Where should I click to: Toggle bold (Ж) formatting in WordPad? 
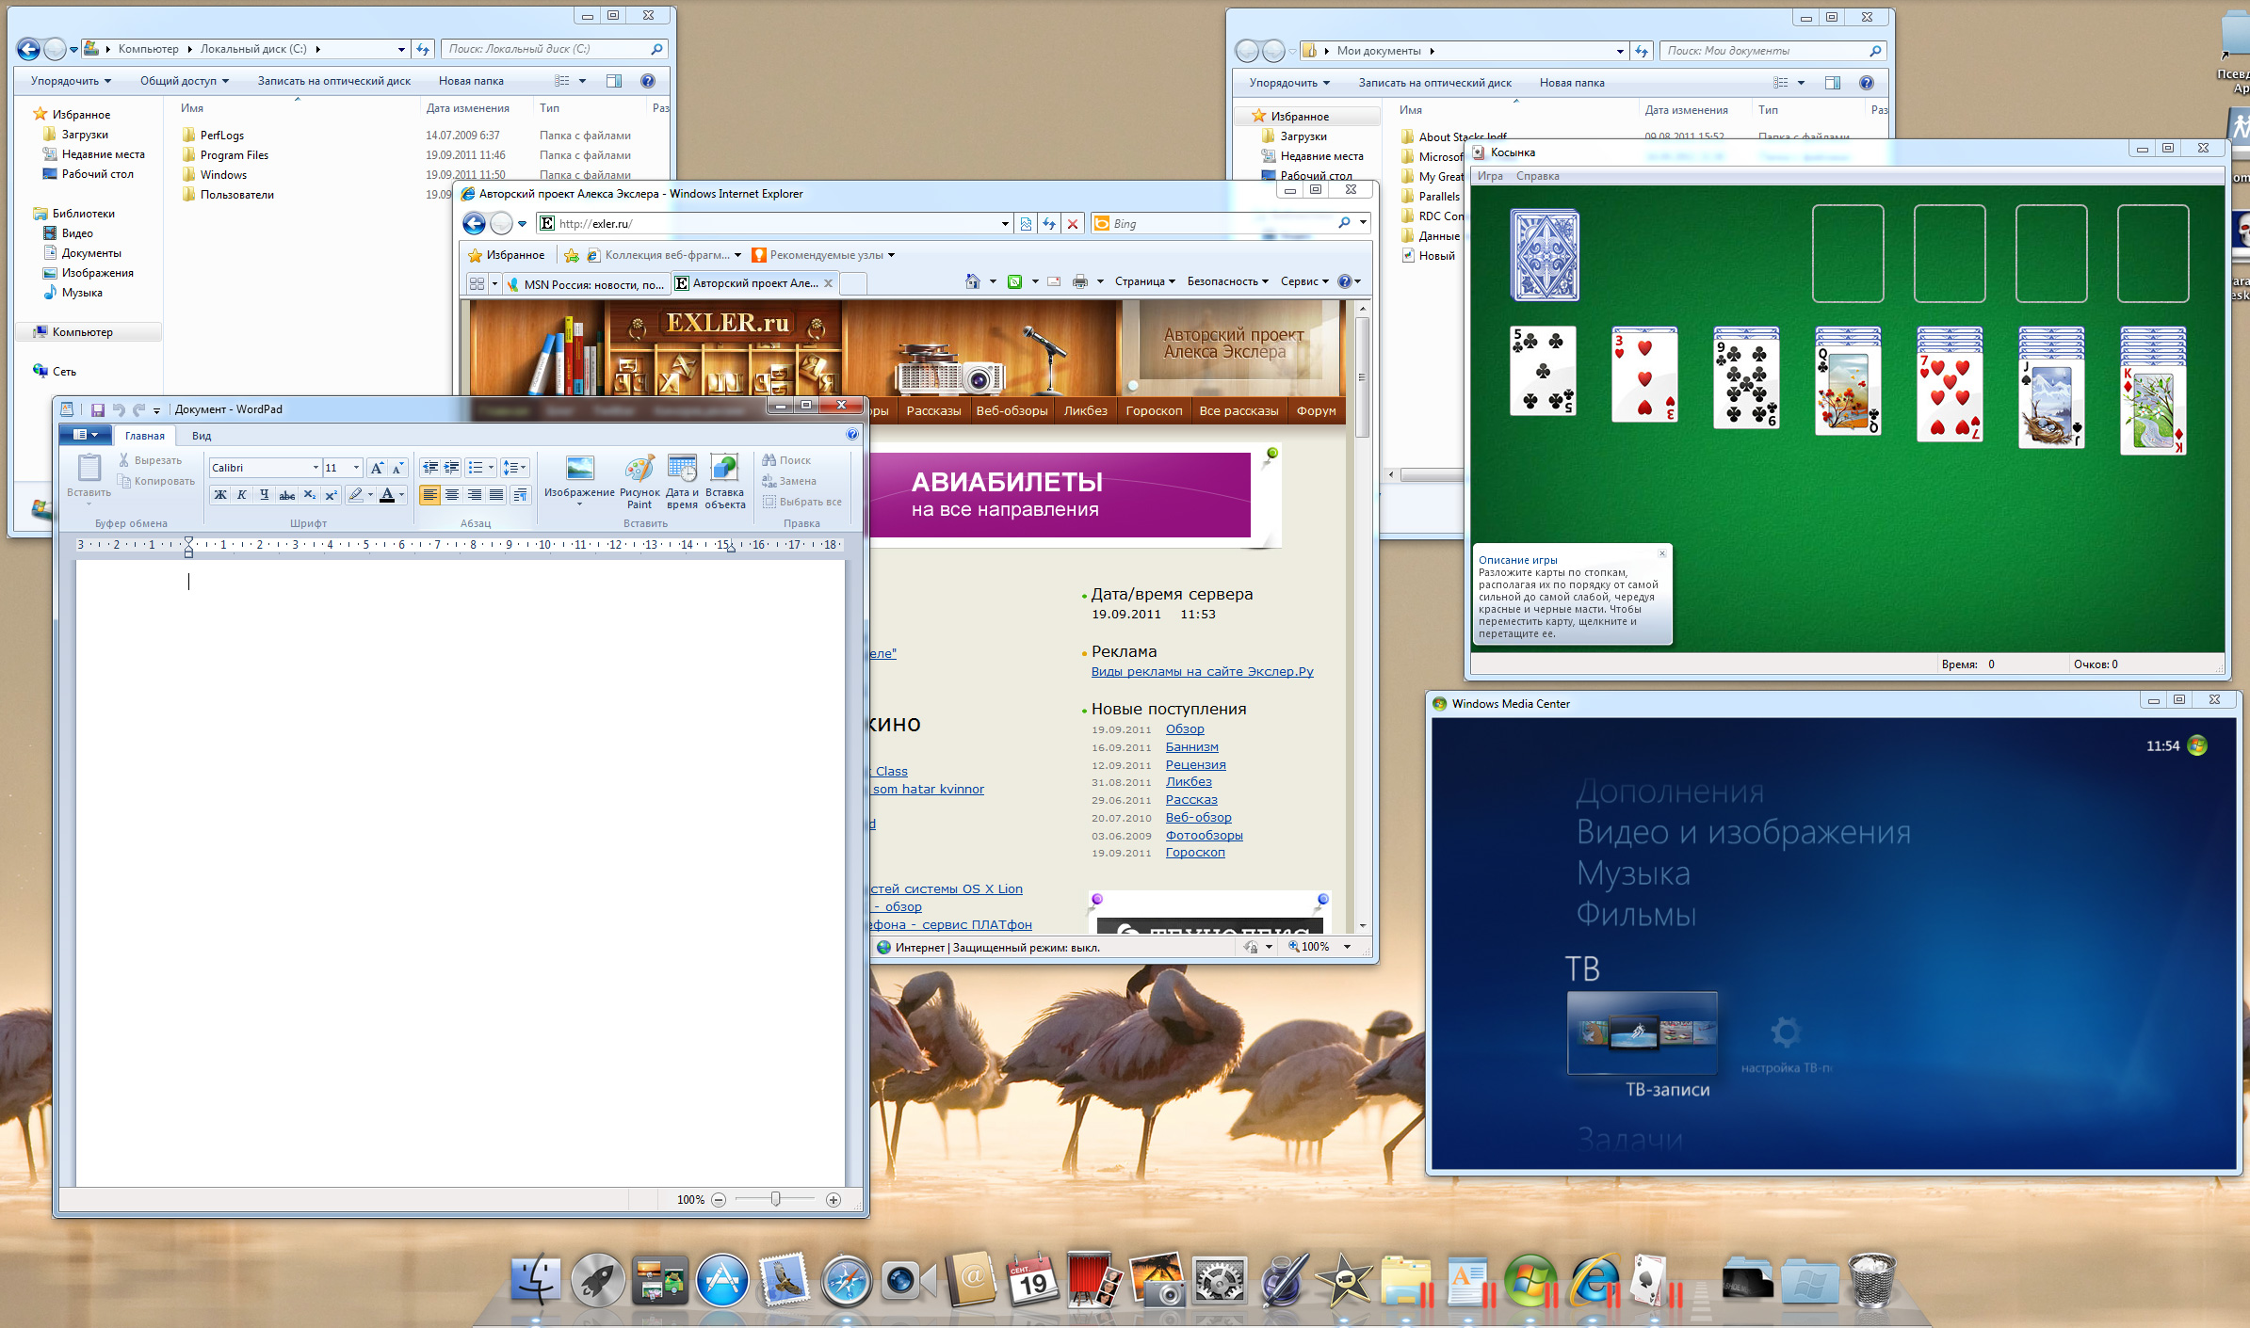pyautogui.click(x=220, y=495)
